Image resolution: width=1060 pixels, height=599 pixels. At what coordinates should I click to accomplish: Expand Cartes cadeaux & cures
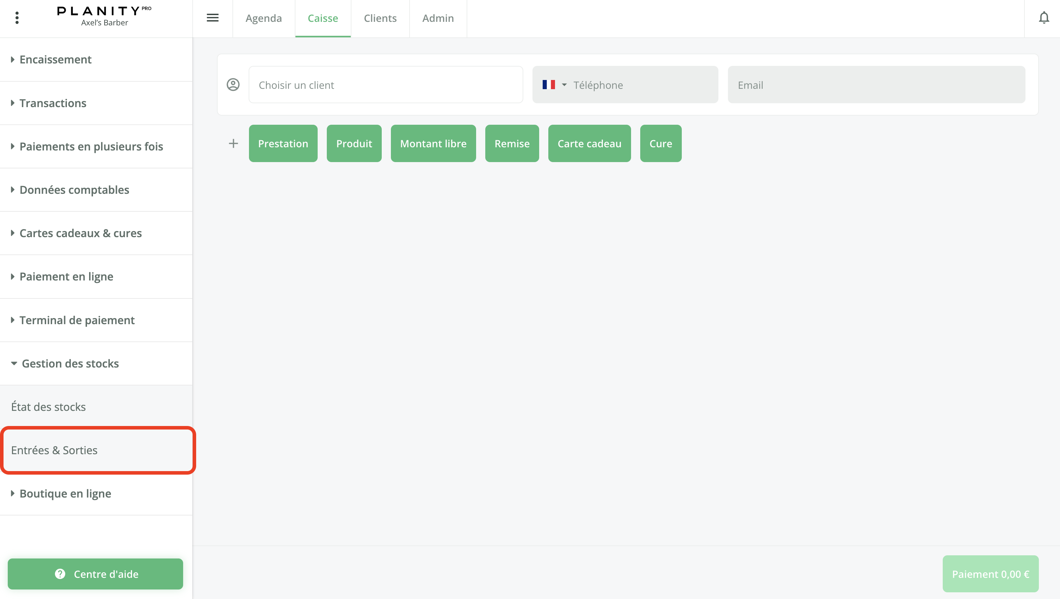coord(81,233)
